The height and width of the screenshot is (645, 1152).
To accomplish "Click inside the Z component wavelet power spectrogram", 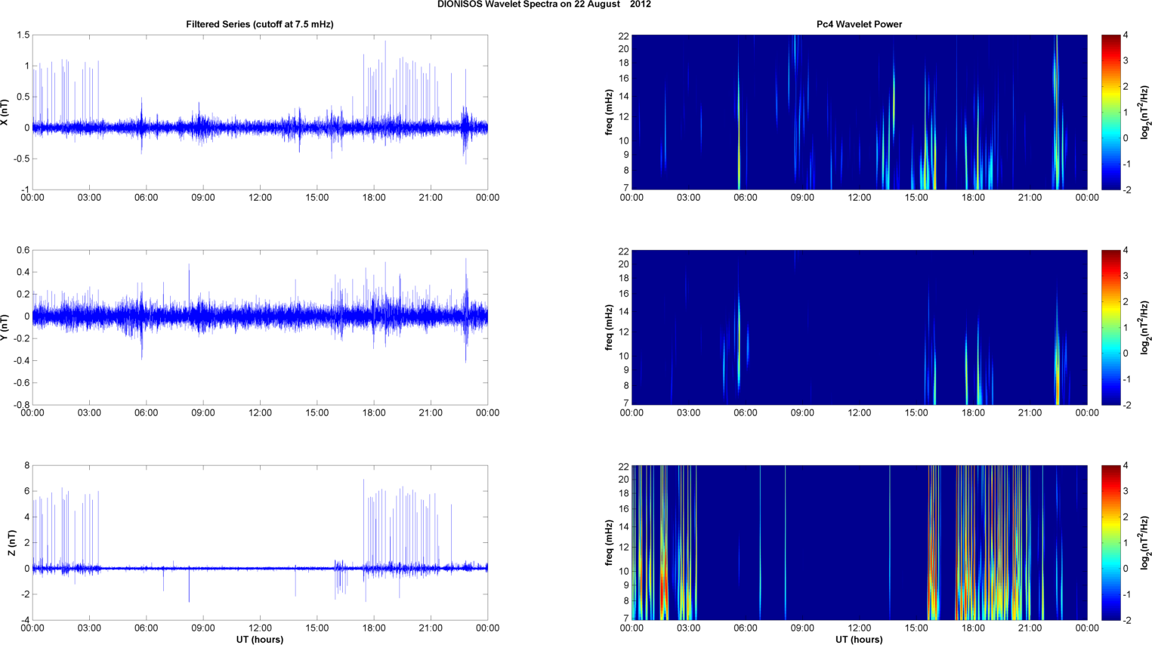I will point(859,543).
